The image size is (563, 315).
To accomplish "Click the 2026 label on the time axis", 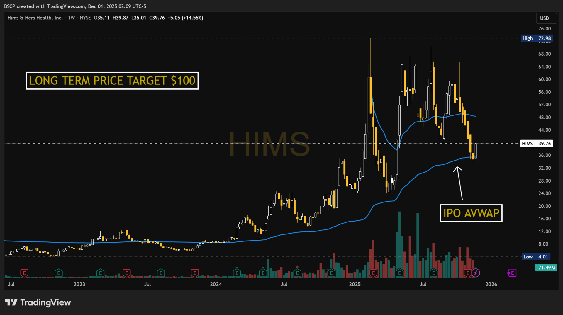I will point(491,284).
